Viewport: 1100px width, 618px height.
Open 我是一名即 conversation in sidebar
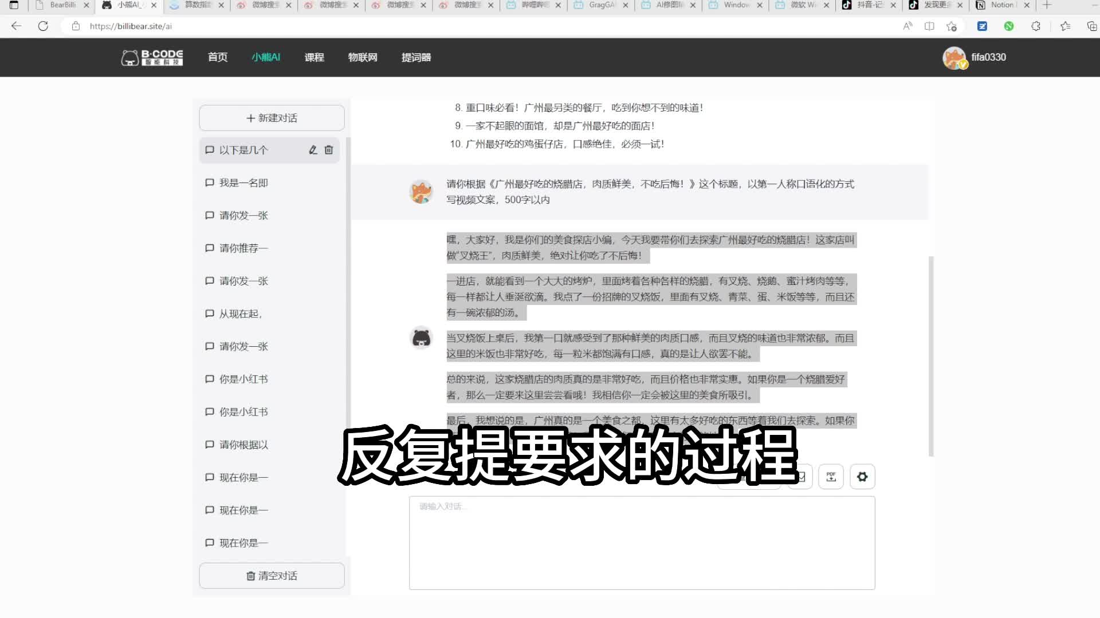click(x=243, y=183)
